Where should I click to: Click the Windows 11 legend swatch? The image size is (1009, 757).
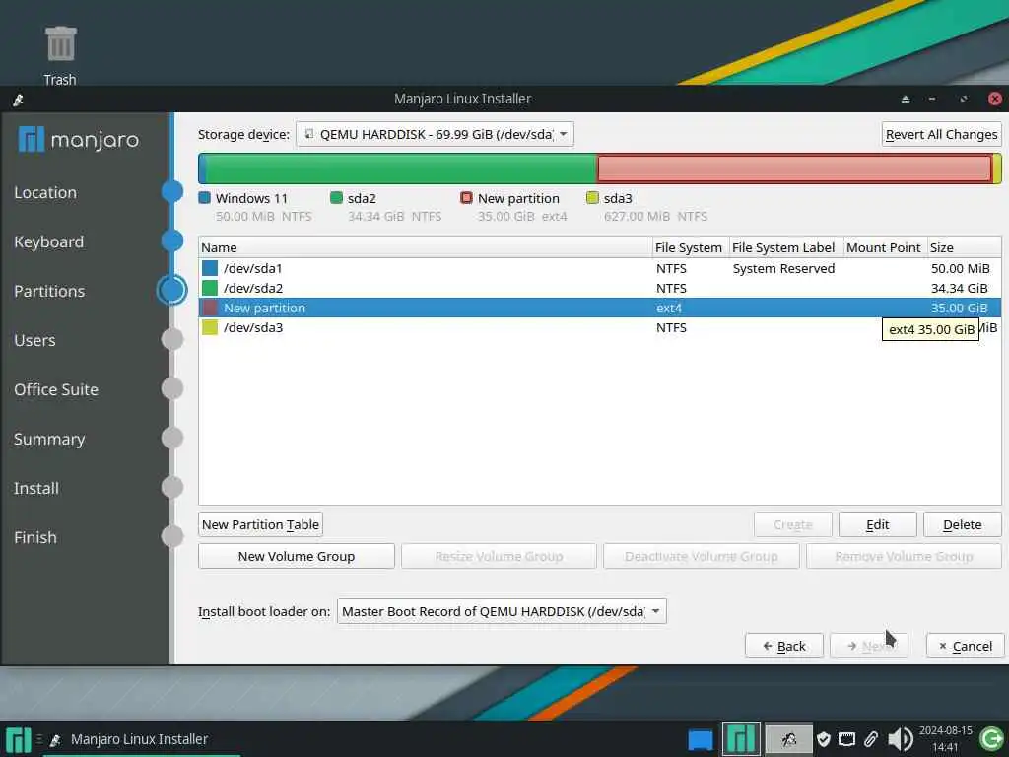tap(205, 197)
